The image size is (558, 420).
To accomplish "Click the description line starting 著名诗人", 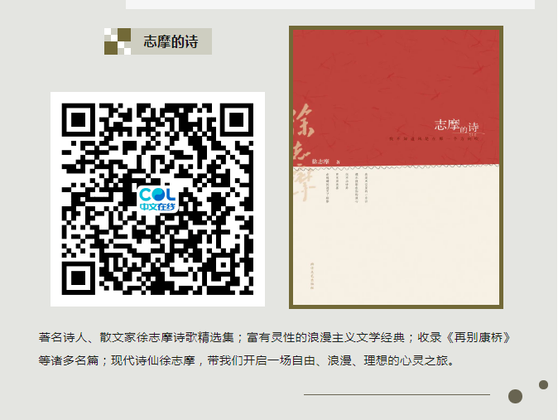I will (x=276, y=337).
